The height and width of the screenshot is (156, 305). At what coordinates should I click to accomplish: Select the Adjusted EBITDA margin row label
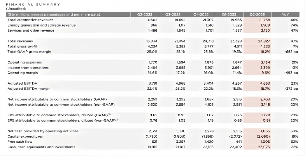point(30,89)
